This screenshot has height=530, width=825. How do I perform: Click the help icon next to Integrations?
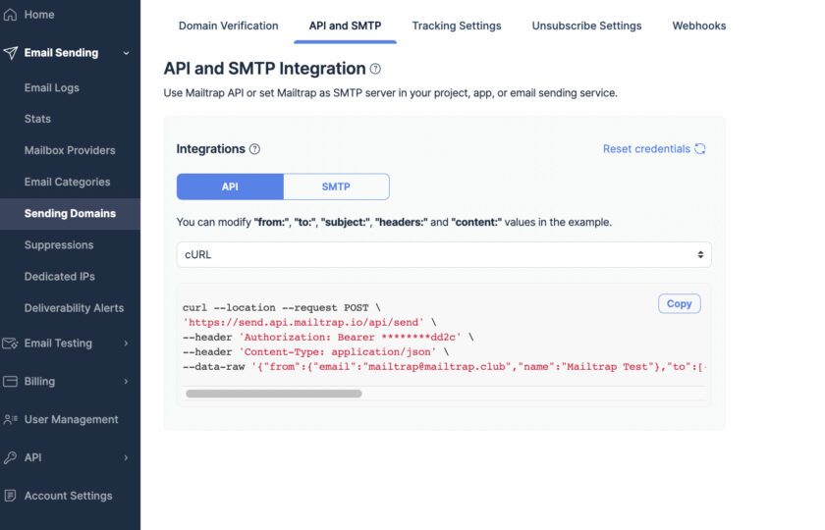pos(254,149)
